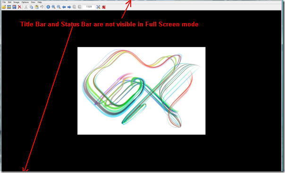Paste from clipboard icon
This screenshot has height=173, width=285.
point(36,7)
